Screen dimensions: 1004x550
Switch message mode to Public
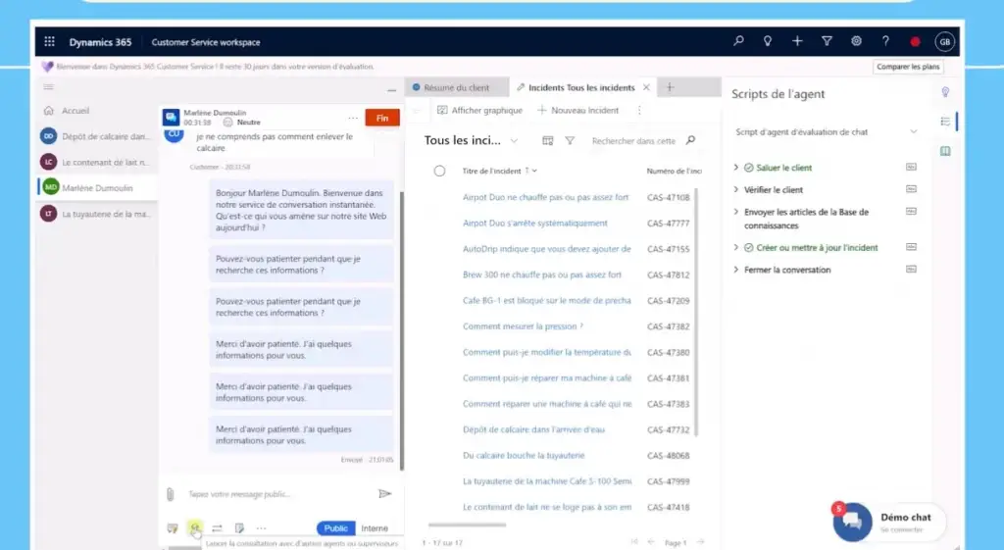pos(335,528)
